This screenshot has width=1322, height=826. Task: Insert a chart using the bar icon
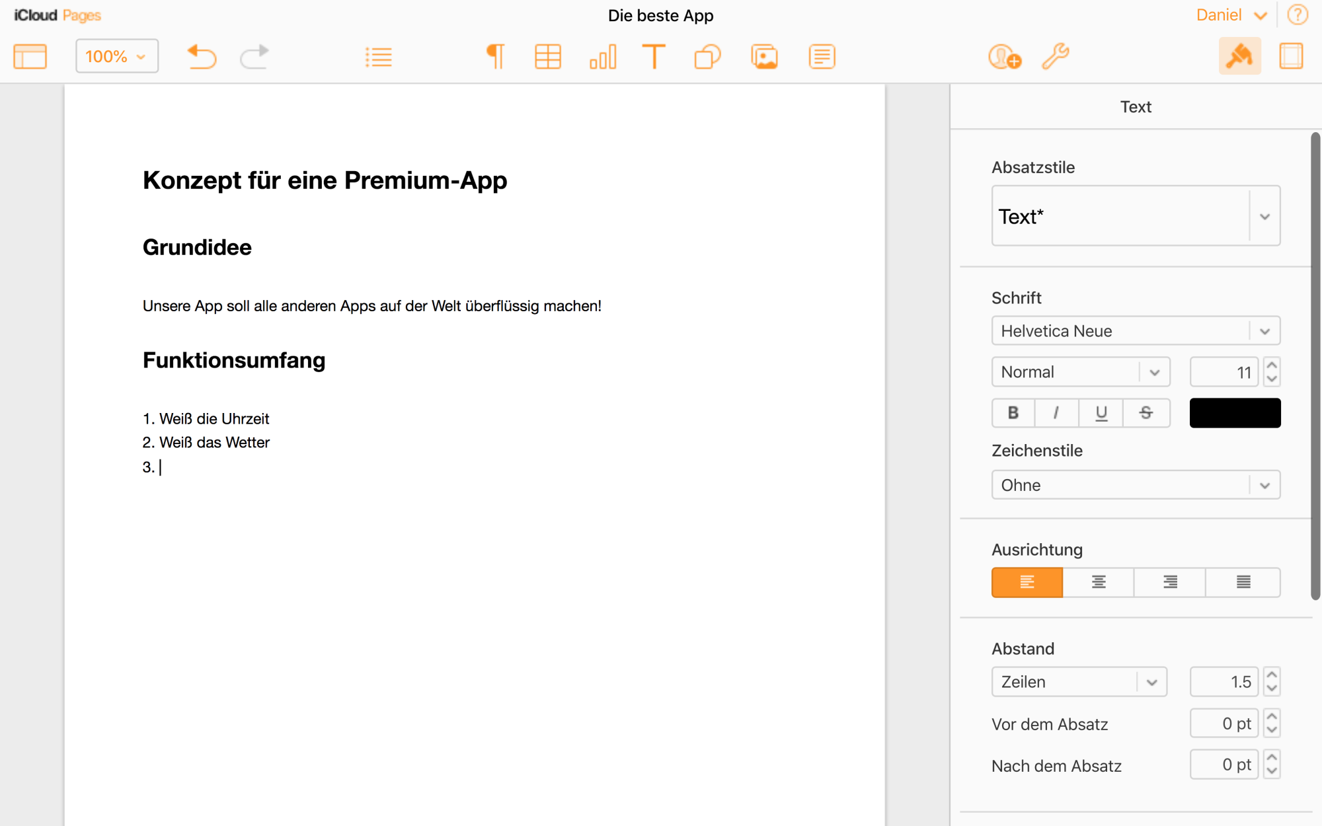click(602, 57)
